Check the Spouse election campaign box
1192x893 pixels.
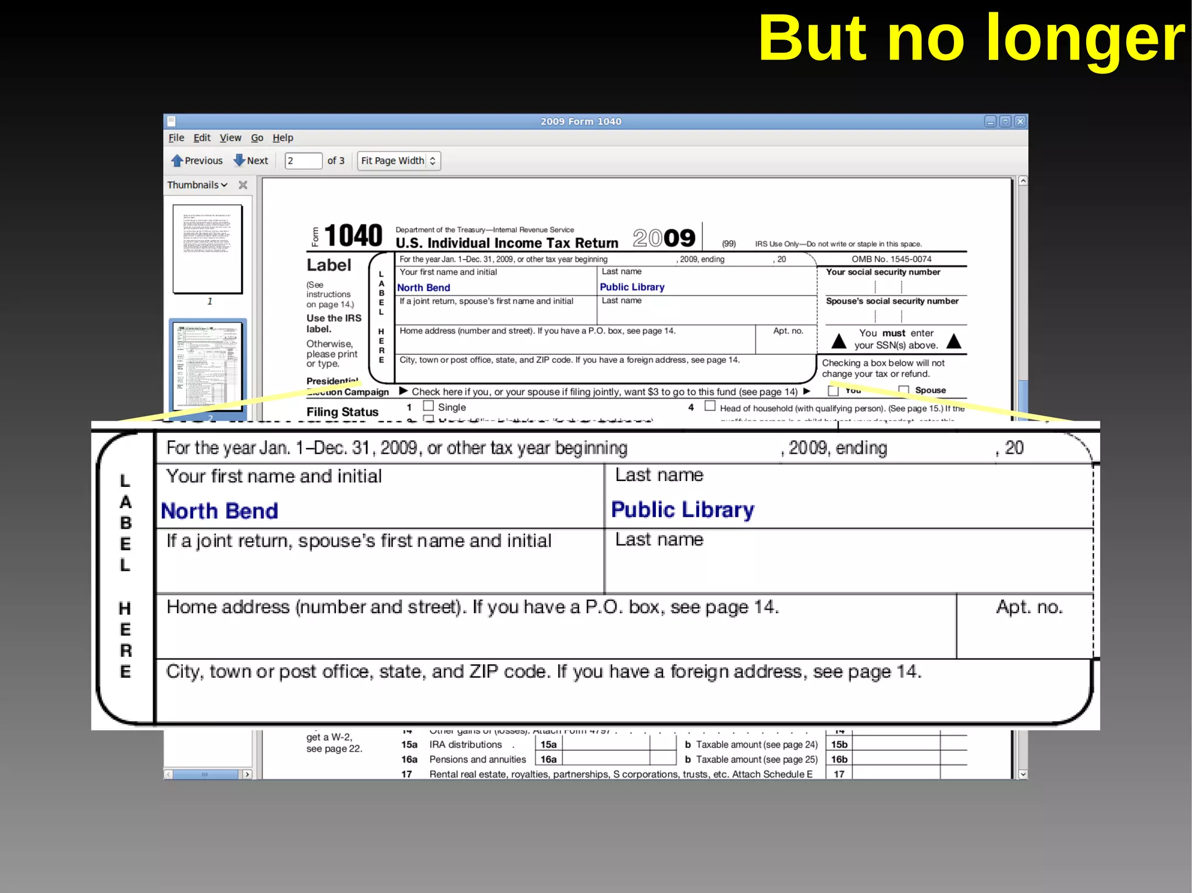(x=903, y=390)
